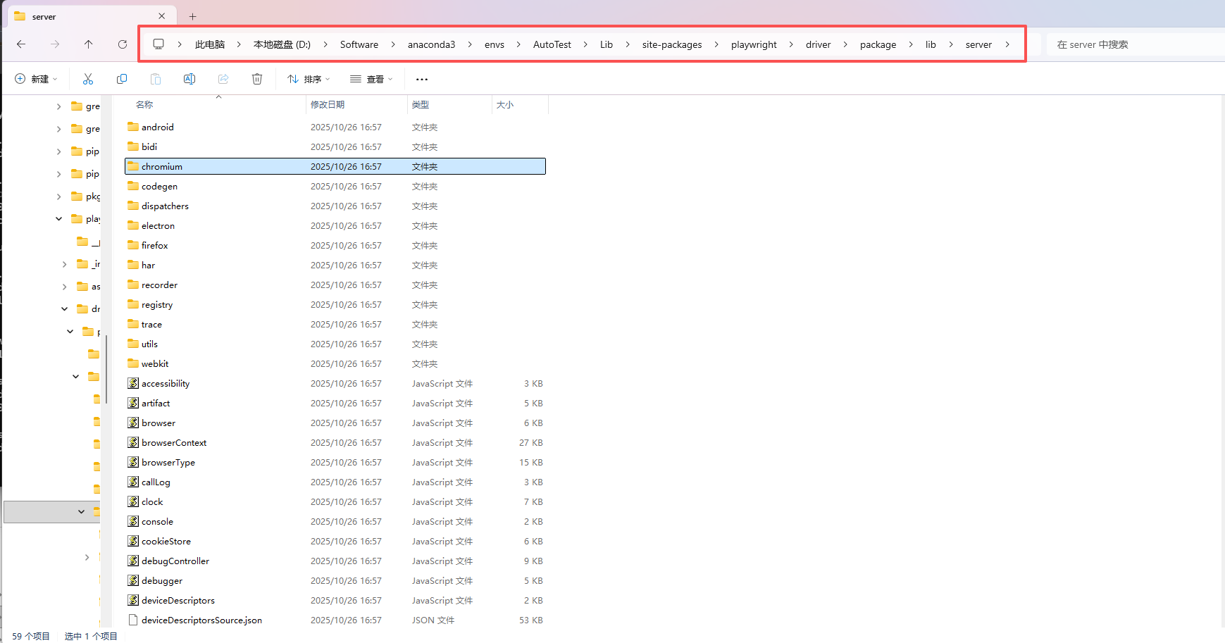Open the 查看 (View) dropdown
Screen dimensions: 1225x643
(371, 79)
